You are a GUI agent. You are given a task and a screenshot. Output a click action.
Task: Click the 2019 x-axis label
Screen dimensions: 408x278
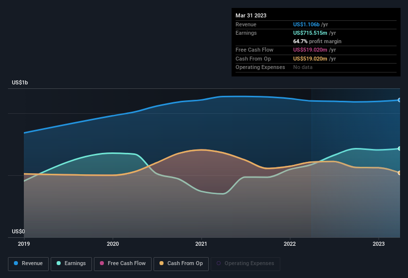point(24,244)
